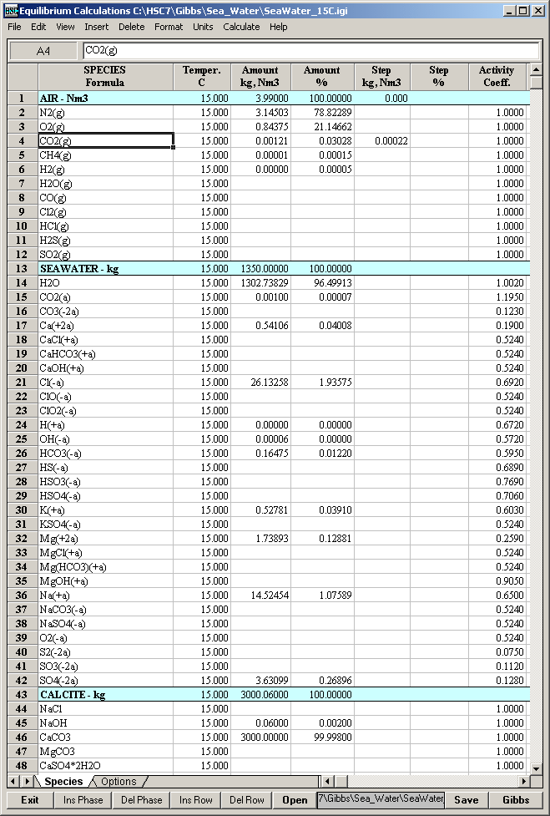
Task: Select the SEAWATER - kg phase row cell
Action: click(x=105, y=269)
